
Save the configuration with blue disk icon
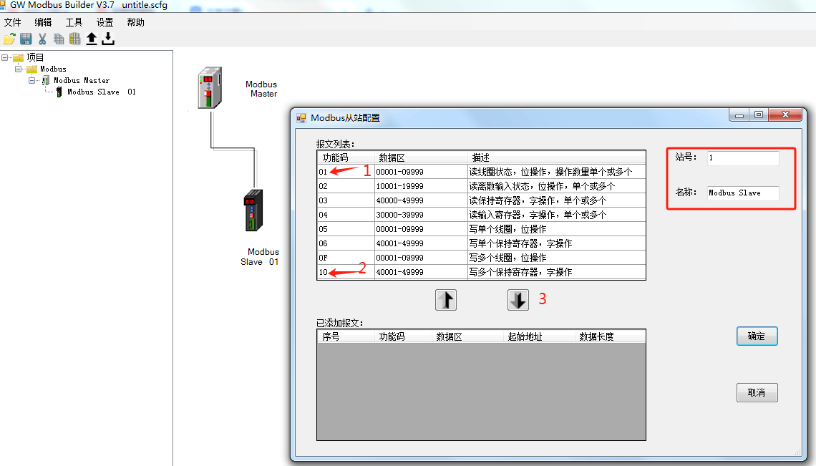click(26, 39)
